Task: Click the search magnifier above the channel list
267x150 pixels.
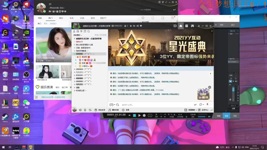Action: click(x=88, y=31)
